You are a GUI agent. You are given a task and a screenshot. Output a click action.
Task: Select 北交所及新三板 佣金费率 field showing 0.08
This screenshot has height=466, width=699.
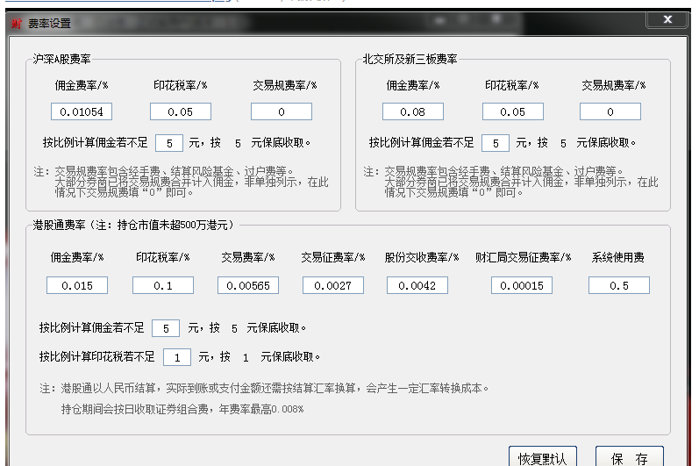pos(412,111)
